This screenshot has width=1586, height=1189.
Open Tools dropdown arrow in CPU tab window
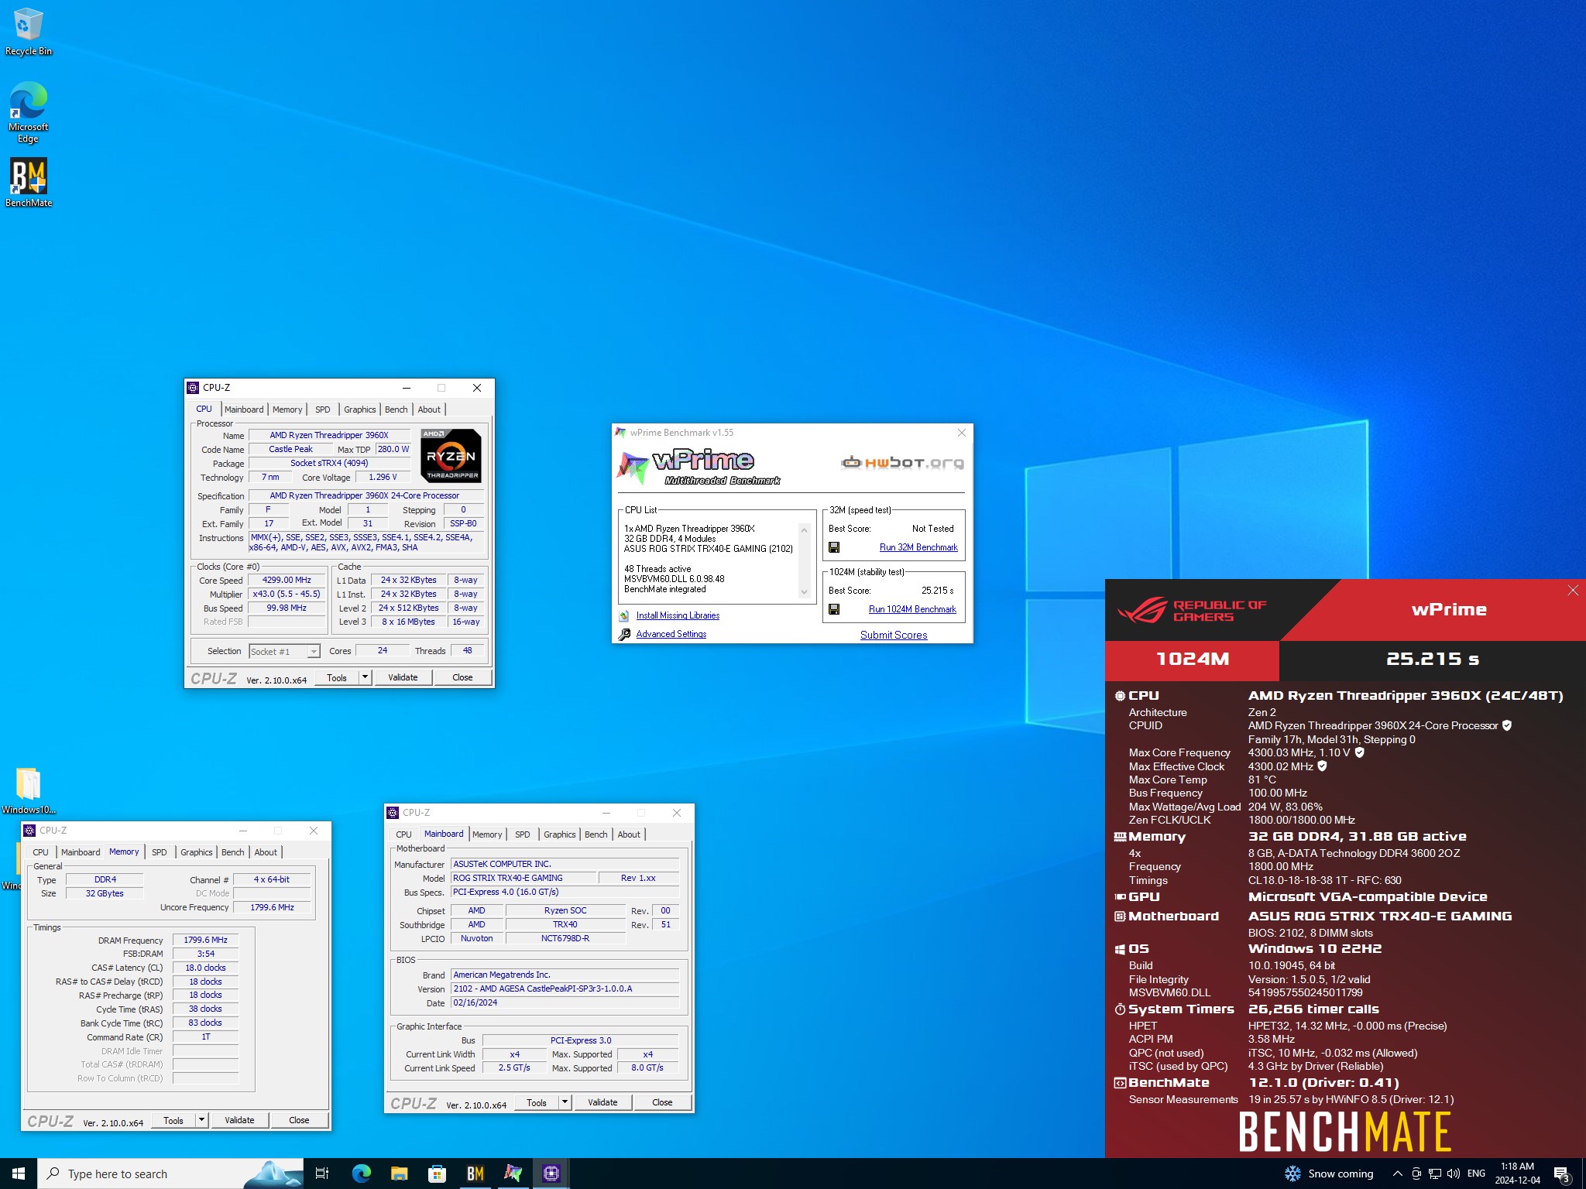pyautogui.click(x=365, y=677)
